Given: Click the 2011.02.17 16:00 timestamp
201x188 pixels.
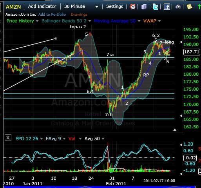Looking at the screenshot, I should tap(159, 181).
